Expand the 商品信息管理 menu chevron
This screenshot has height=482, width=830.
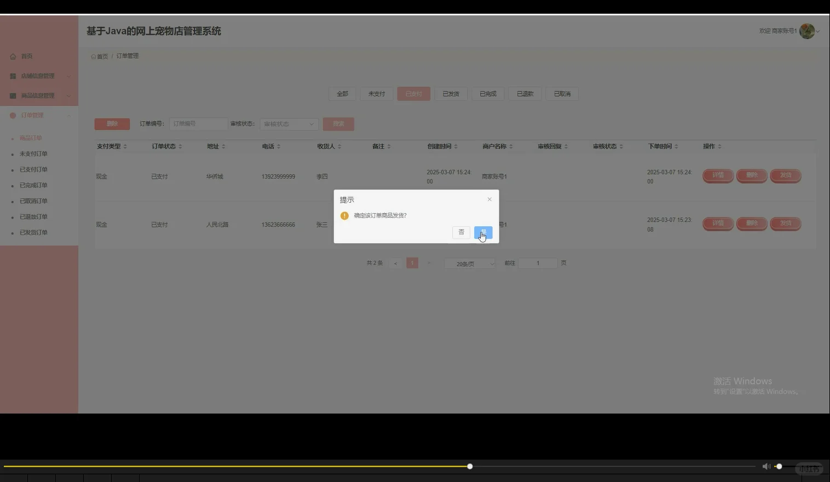(x=68, y=96)
